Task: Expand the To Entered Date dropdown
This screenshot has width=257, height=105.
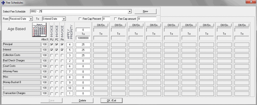Action: click(x=64, y=19)
